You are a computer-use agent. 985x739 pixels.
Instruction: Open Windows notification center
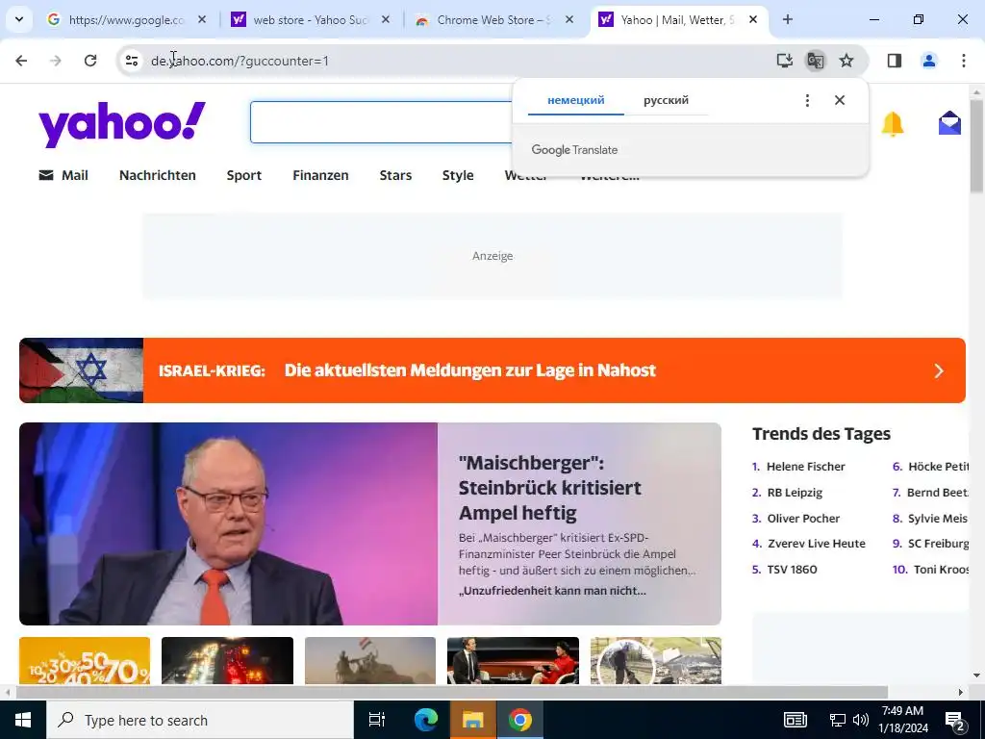(955, 720)
